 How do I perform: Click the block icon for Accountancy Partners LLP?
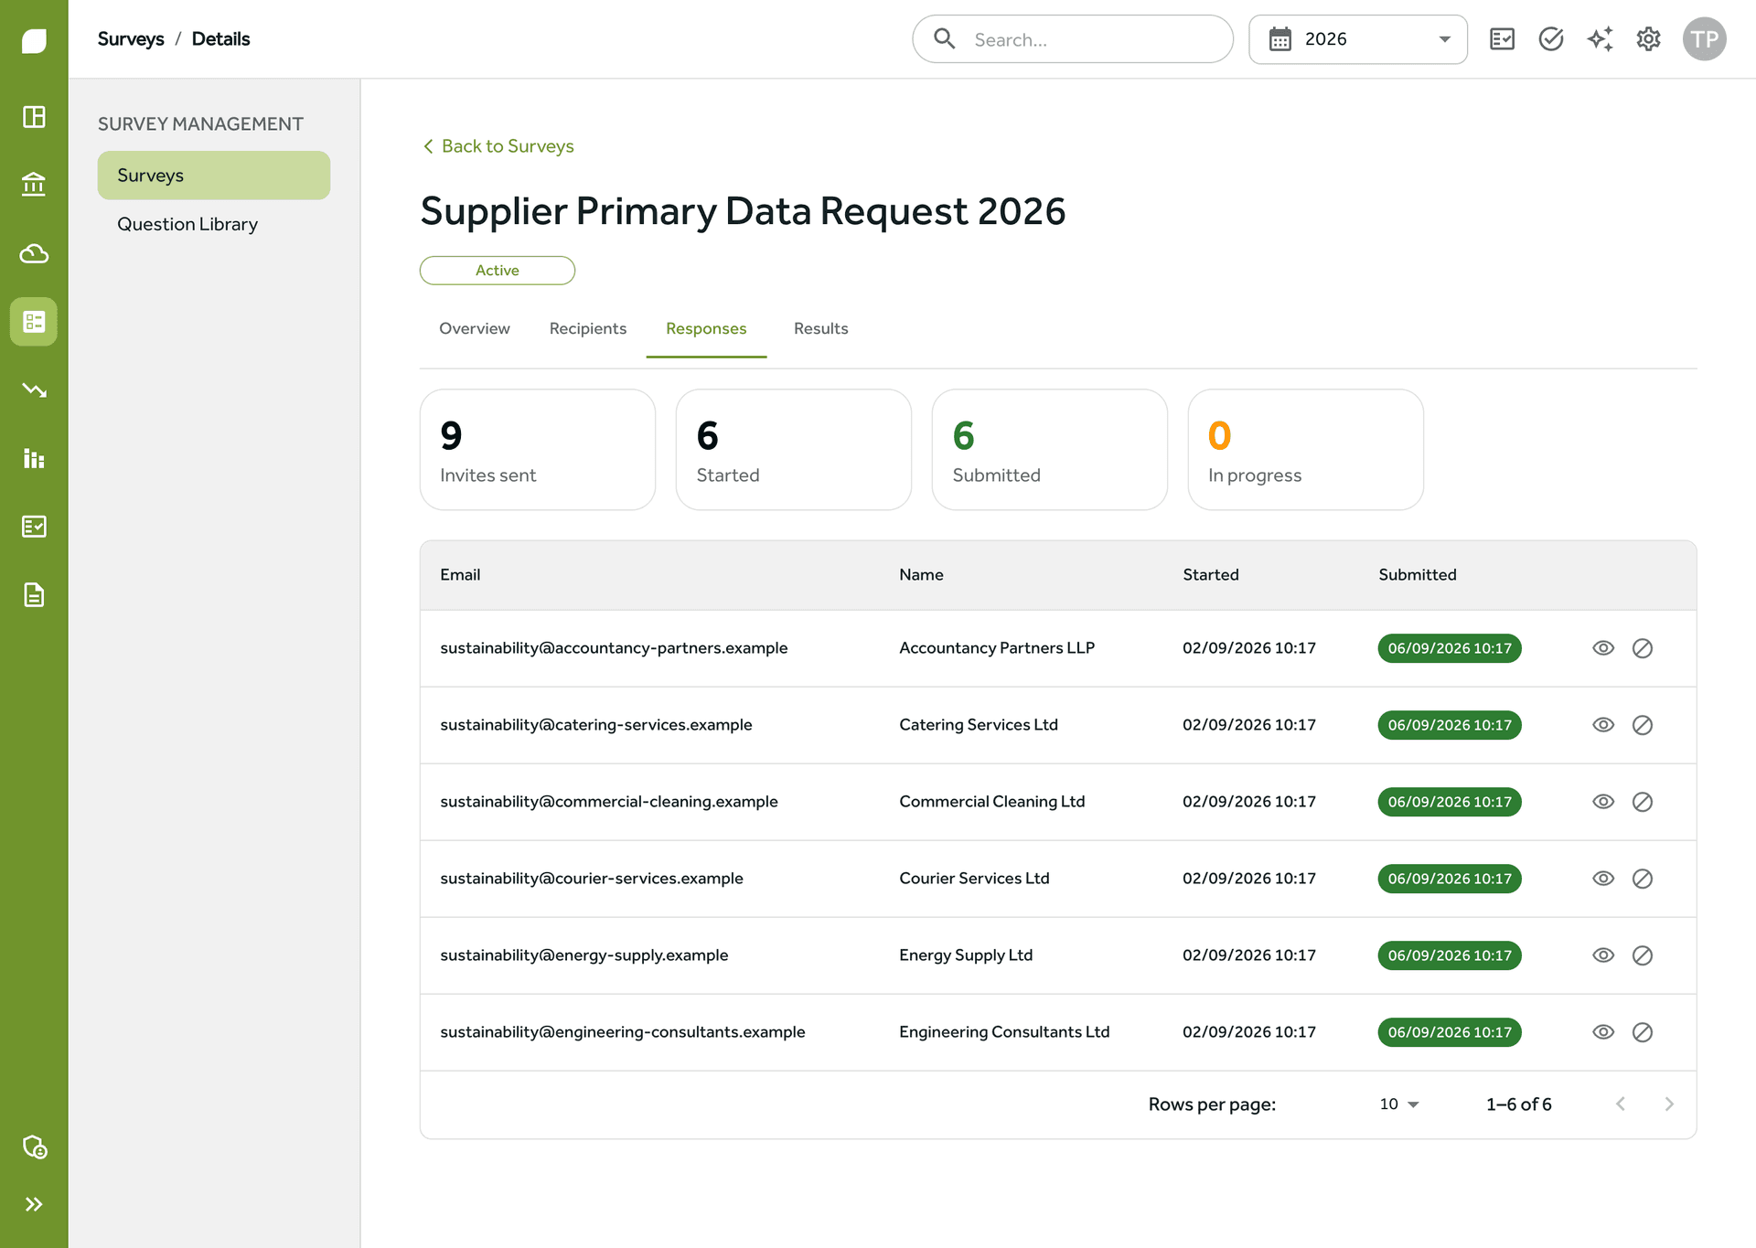click(x=1643, y=648)
